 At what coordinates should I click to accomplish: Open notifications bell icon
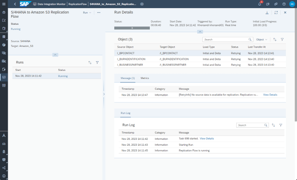260,4
